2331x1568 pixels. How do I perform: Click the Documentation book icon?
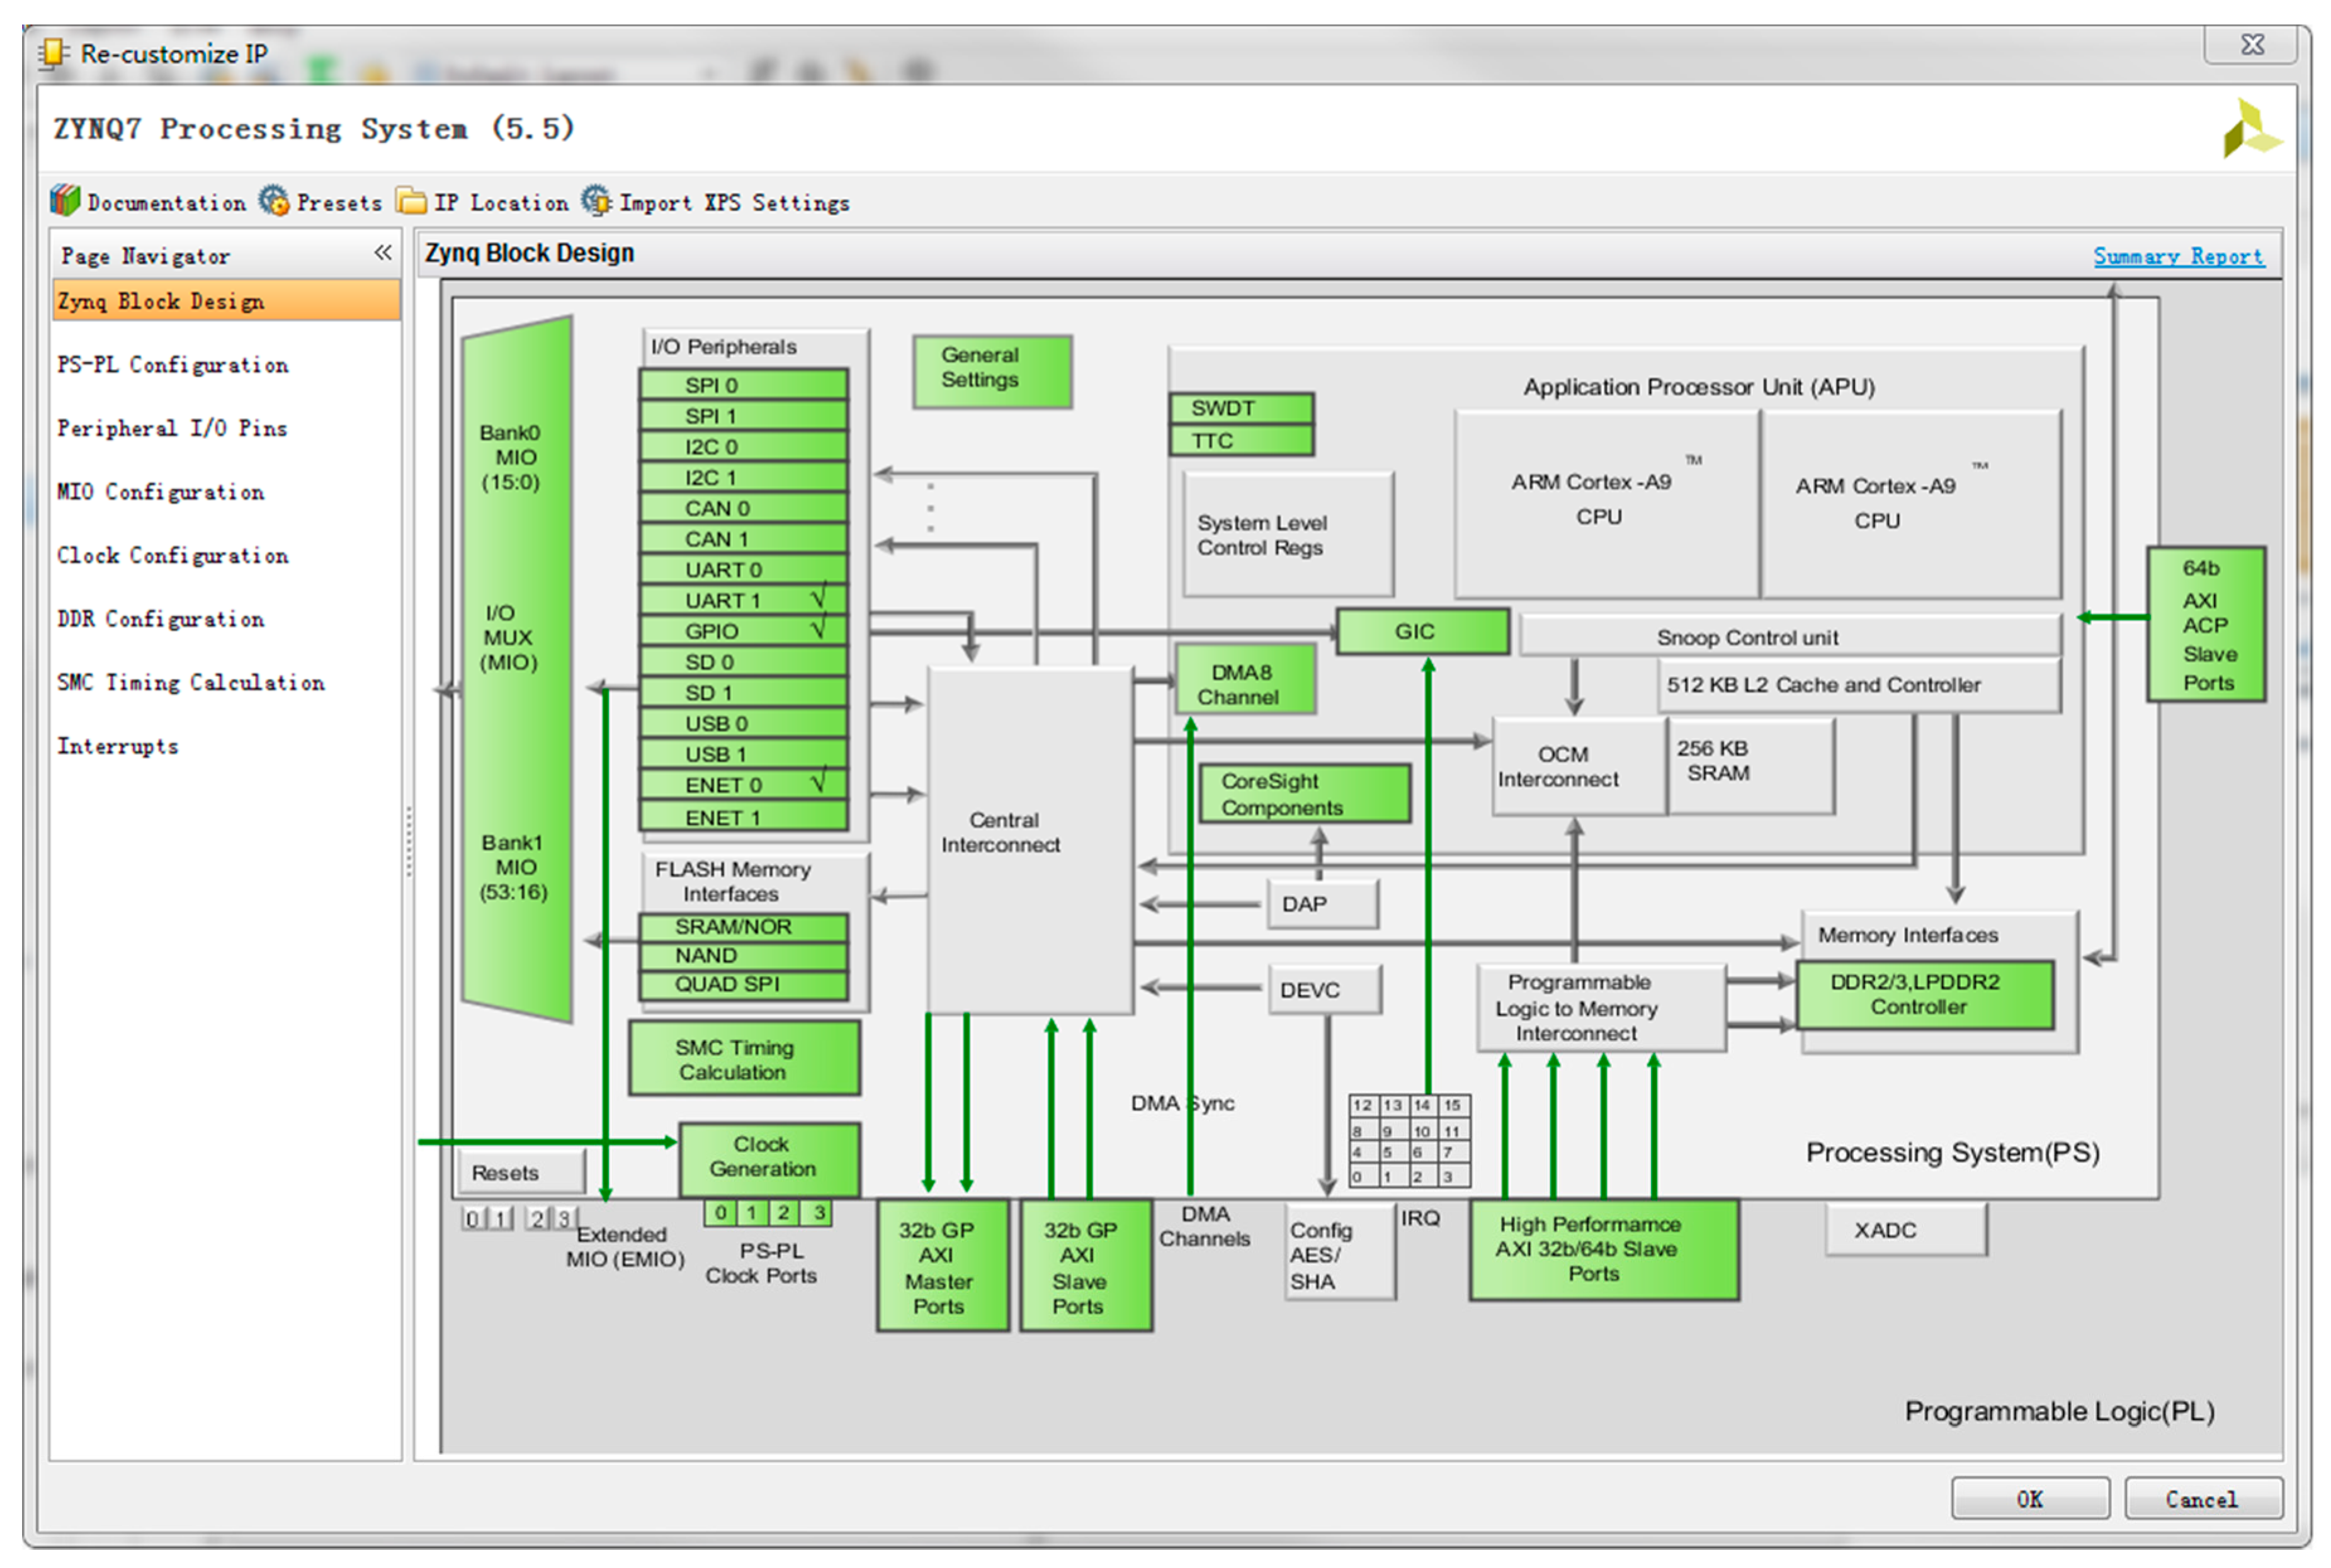point(65,201)
